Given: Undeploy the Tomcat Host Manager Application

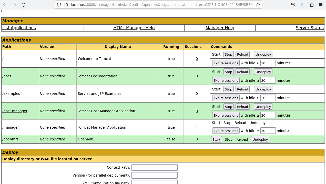Looking at the screenshot, I should [263, 107].
